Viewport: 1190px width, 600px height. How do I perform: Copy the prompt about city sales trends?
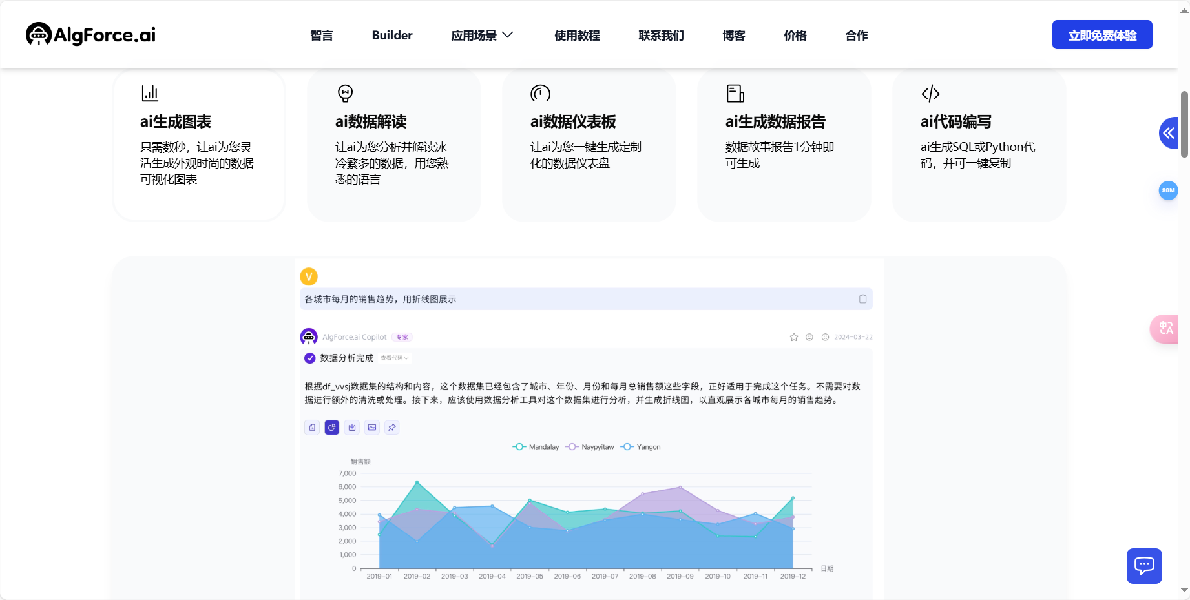(x=863, y=298)
